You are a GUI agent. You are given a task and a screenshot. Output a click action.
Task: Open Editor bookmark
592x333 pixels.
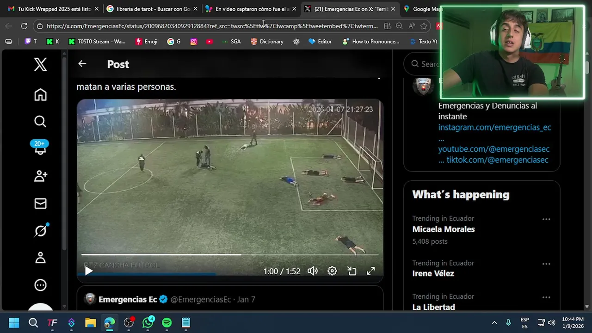click(320, 42)
